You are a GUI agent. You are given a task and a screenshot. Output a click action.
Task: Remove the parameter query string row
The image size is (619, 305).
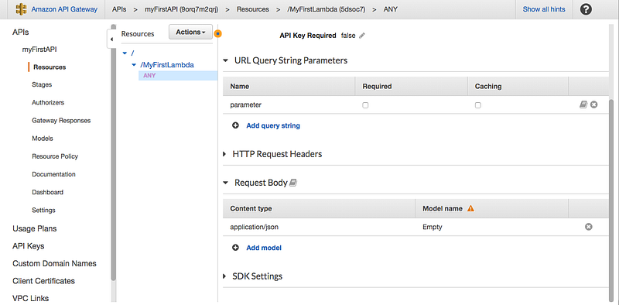pyautogui.click(x=593, y=105)
